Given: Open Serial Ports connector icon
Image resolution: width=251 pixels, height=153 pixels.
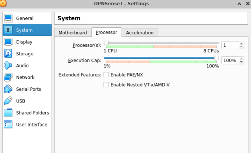Looking at the screenshot, I should [x=8, y=89].
